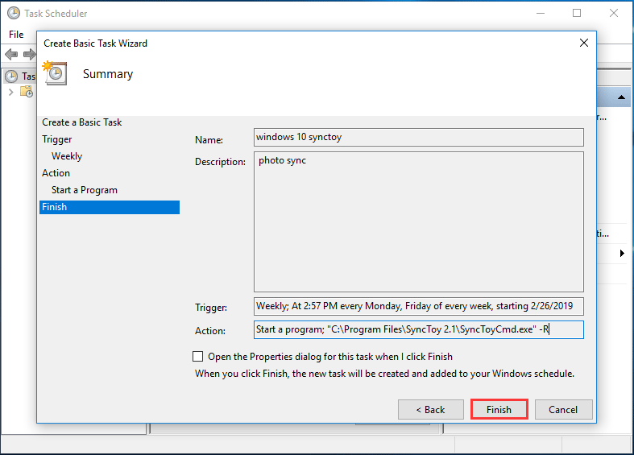Screen dimensions: 634x455
Task: Click the Task Scheduler app icon in title bar
Action: coord(14,13)
